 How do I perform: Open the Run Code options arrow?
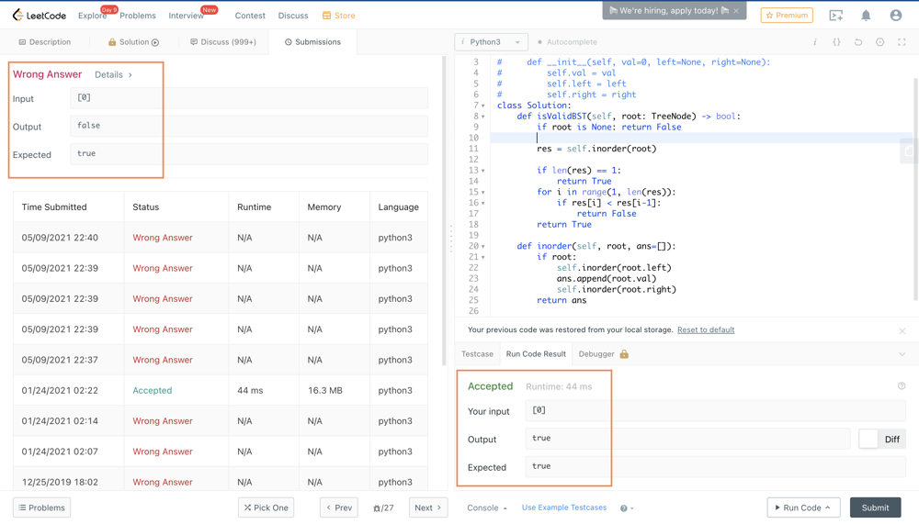(828, 507)
